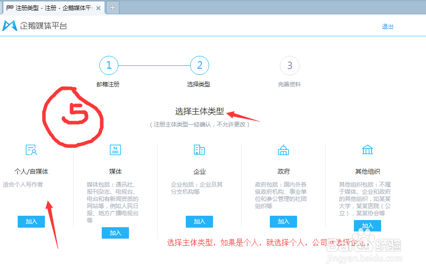Screen dimensions: 426x273
Task: Click the 媒体 newspaper icon
Action: click(x=115, y=150)
